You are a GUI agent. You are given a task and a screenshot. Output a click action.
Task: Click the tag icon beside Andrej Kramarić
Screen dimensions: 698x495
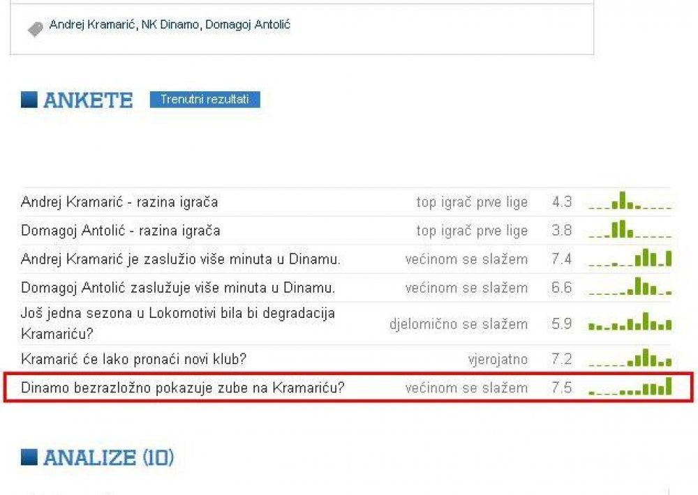point(35,29)
